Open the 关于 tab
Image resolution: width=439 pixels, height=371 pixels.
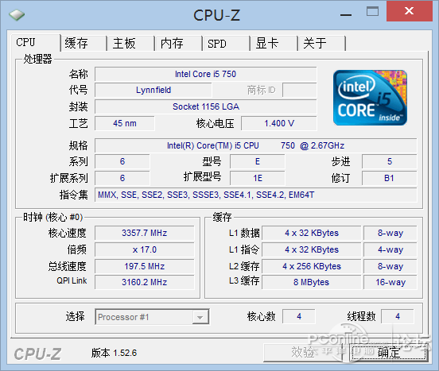coord(322,44)
